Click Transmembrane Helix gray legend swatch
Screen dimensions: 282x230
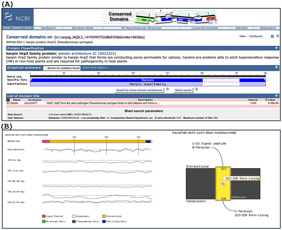pos(74,221)
